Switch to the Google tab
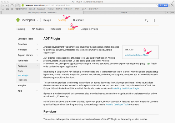The width and height of the screenshot is (175, 123). (x=124, y=13)
